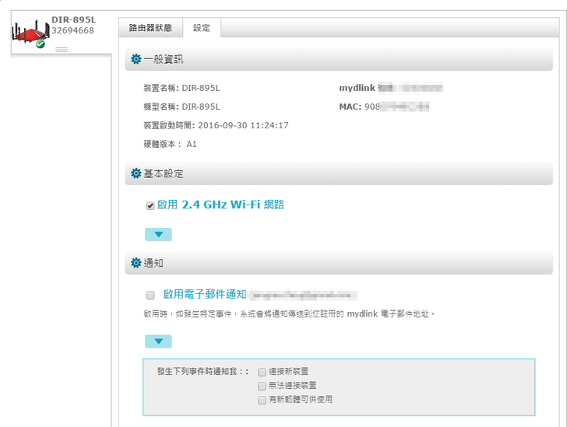Viewport: 567px width, 427px height.
Task: Click the 啟用 2.4 GHz Wi-Fi 網路 label
Action: point(220,205)
